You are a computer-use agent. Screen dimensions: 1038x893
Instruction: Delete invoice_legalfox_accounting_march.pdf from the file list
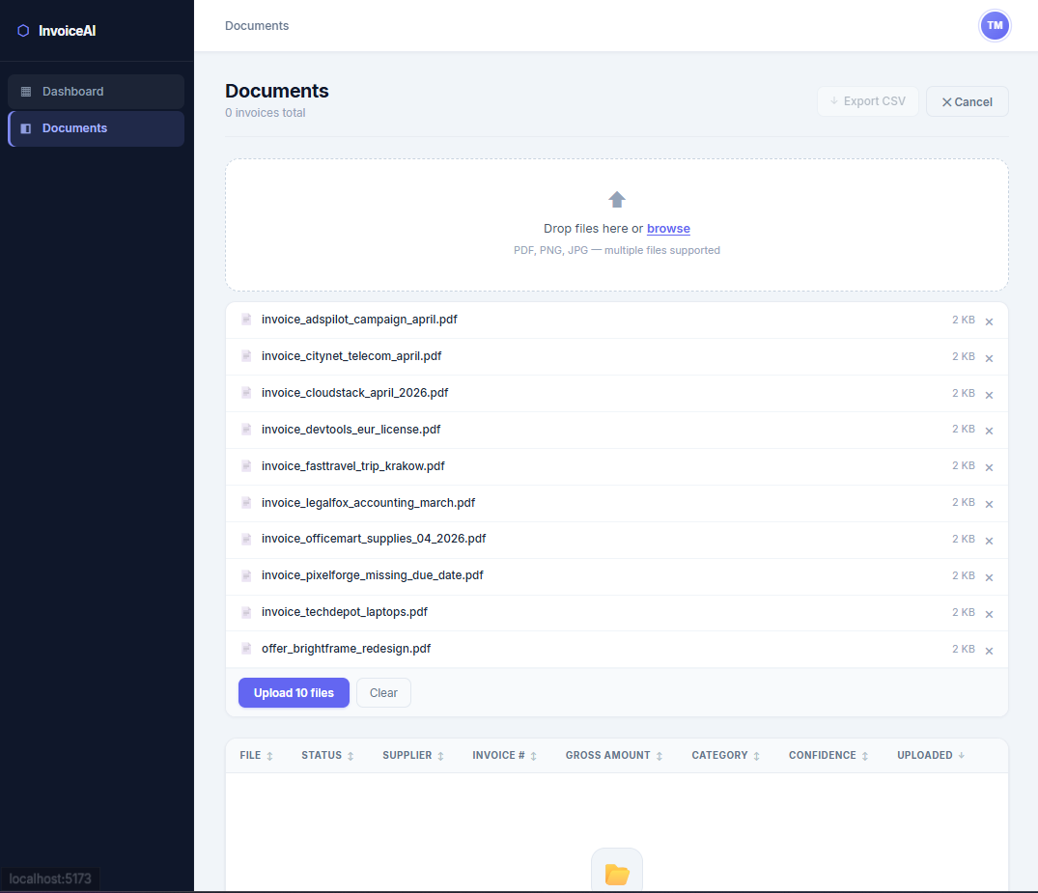(x=989, y=504)
